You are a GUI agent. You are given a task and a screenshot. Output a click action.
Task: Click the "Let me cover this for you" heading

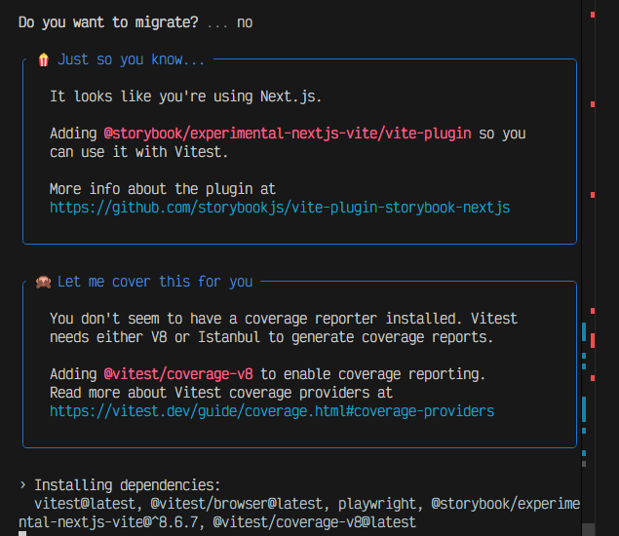(155, 282)
